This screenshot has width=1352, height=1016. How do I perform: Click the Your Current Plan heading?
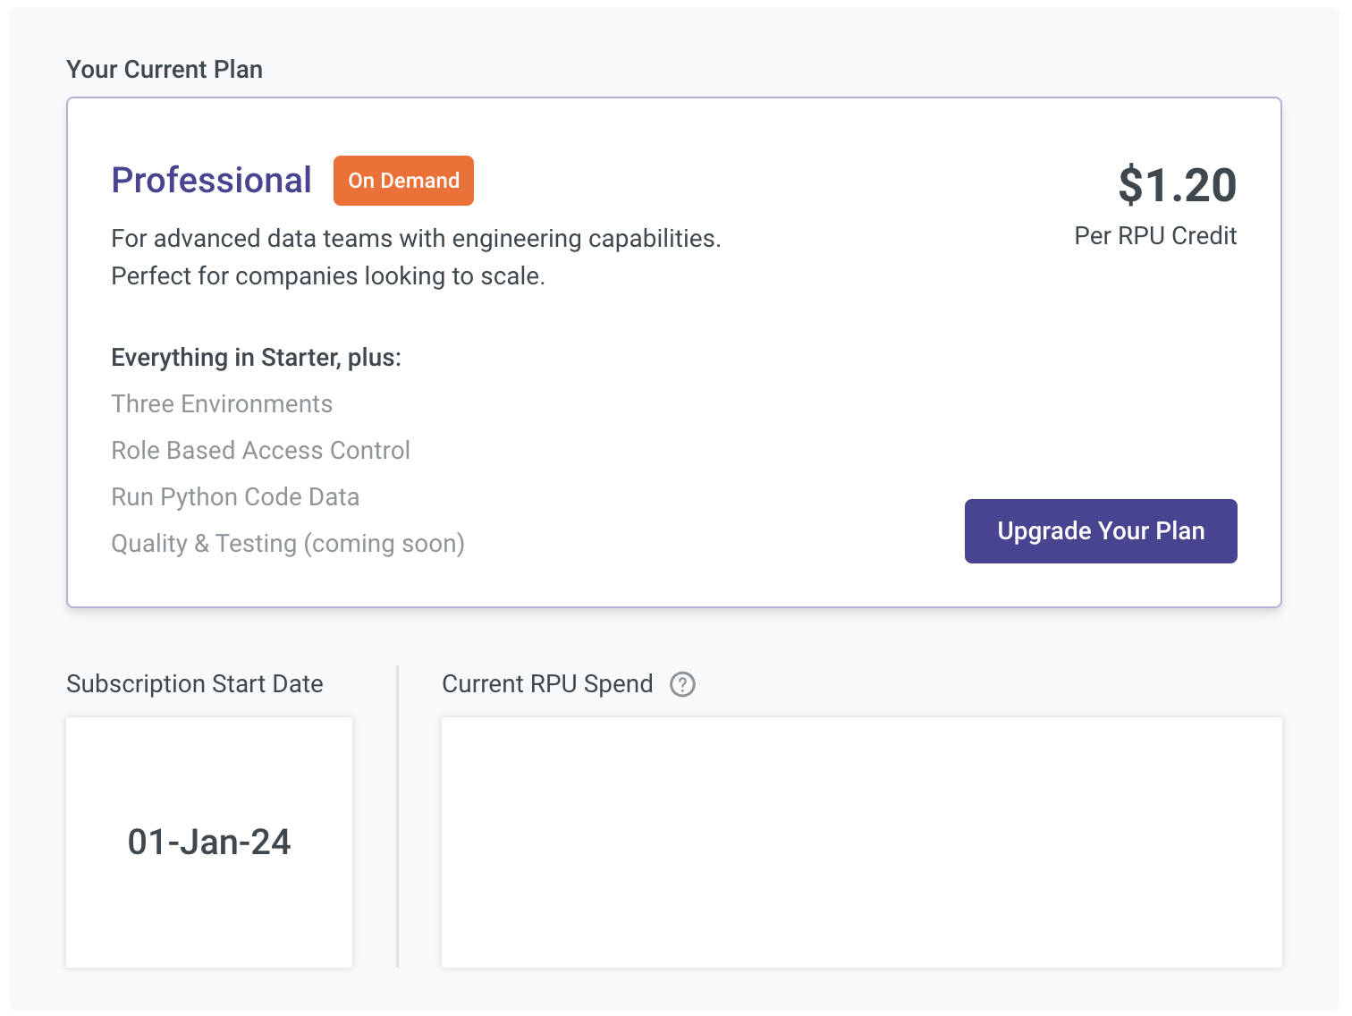click(x=165, y=70)
